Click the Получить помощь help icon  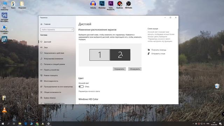point(148,50)
